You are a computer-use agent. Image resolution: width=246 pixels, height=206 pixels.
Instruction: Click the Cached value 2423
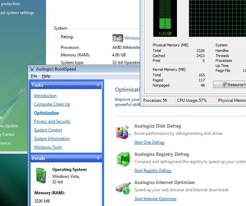[x=201, y=56]
